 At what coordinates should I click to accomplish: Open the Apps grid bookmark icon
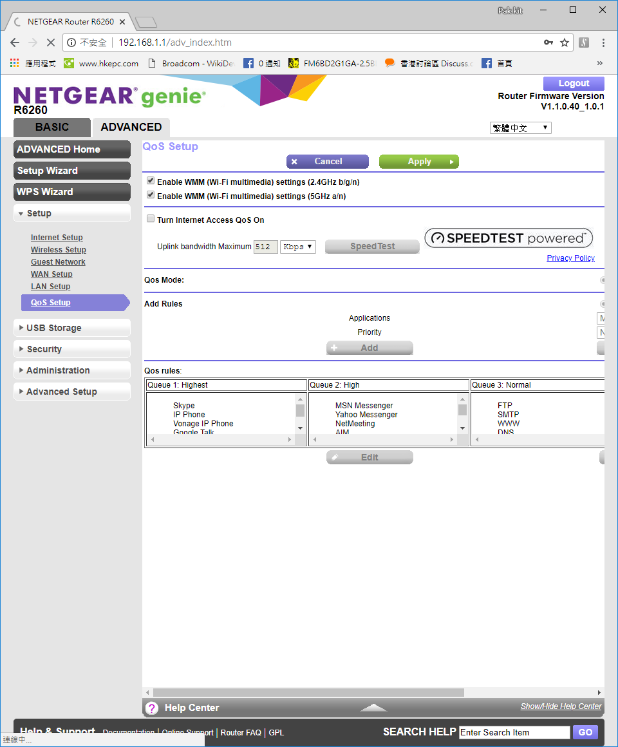(x=15, y=63)
